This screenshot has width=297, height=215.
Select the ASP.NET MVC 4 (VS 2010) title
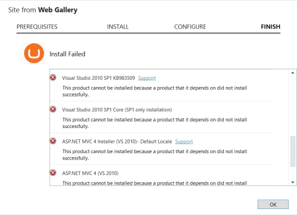pyautogui.click(x=90, y=173)
